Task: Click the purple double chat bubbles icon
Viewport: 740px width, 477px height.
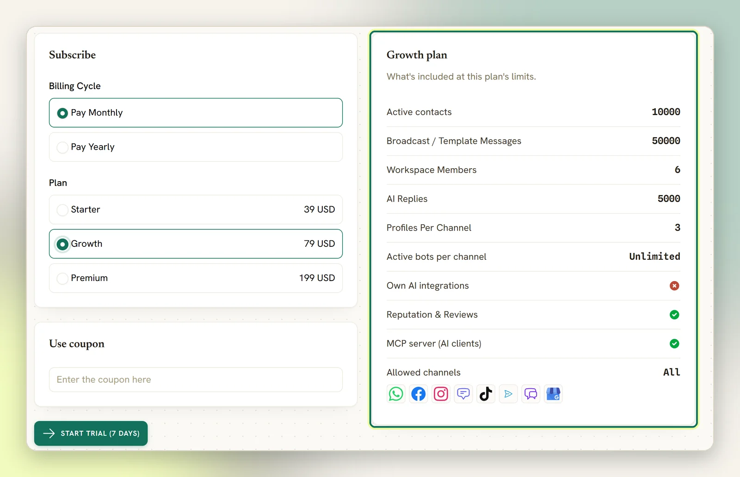Action: click(530, 394)
